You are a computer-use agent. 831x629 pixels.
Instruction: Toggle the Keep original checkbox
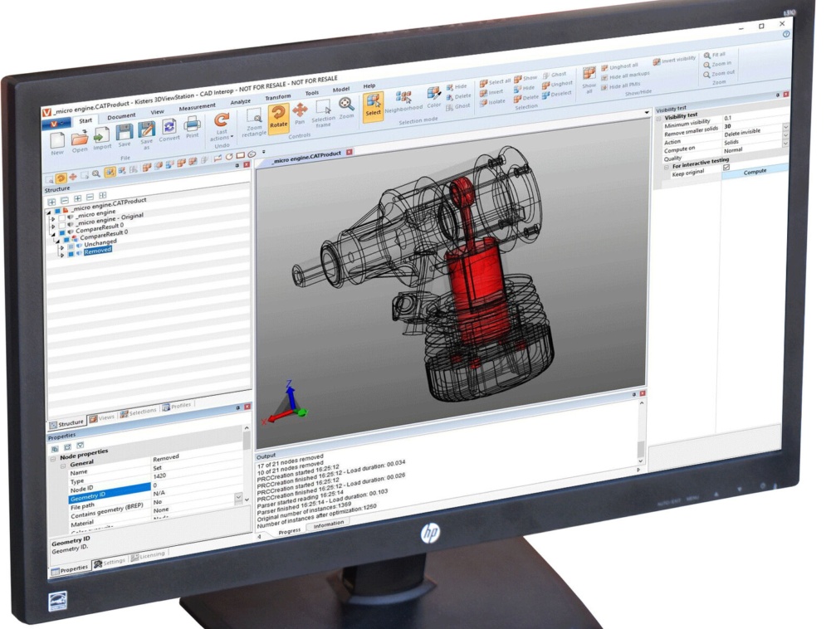click(x=726, y=167)
